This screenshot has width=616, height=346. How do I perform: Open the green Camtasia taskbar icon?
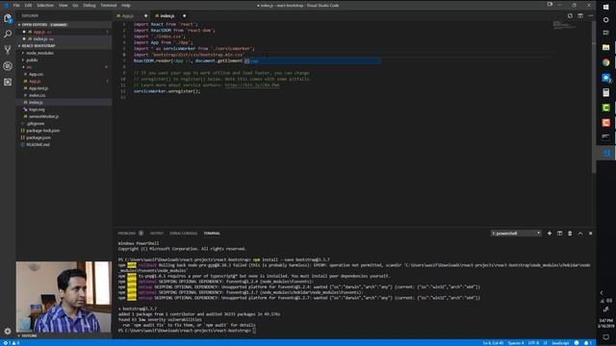(x=605, y=108)
